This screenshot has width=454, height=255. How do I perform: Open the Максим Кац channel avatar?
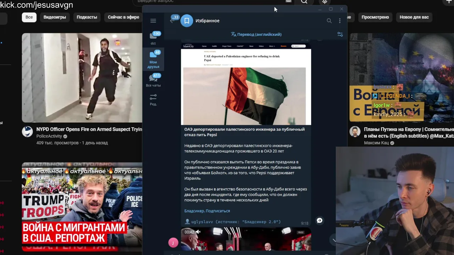point(355,132)
